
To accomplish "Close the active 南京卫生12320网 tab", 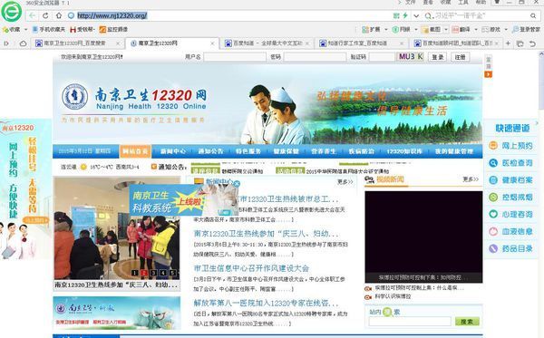I will (213, 43).
